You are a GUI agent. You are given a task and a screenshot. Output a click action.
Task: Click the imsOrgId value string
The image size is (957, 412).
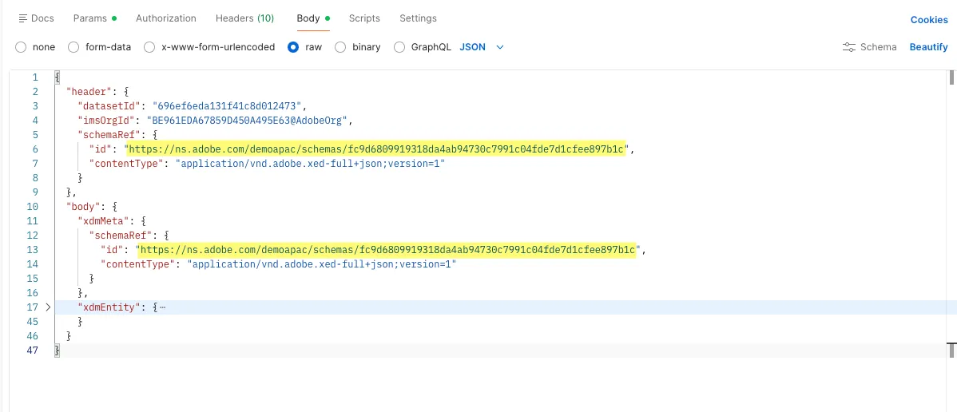246,121
